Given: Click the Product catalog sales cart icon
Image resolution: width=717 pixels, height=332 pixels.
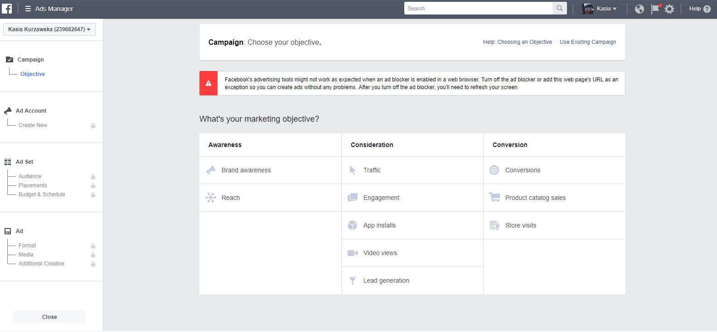Looking at the screenshot, I should pyautogui.click(x=494, y=197).
